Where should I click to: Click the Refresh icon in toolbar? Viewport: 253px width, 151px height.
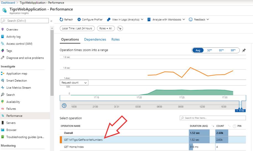tap(61, 20)
